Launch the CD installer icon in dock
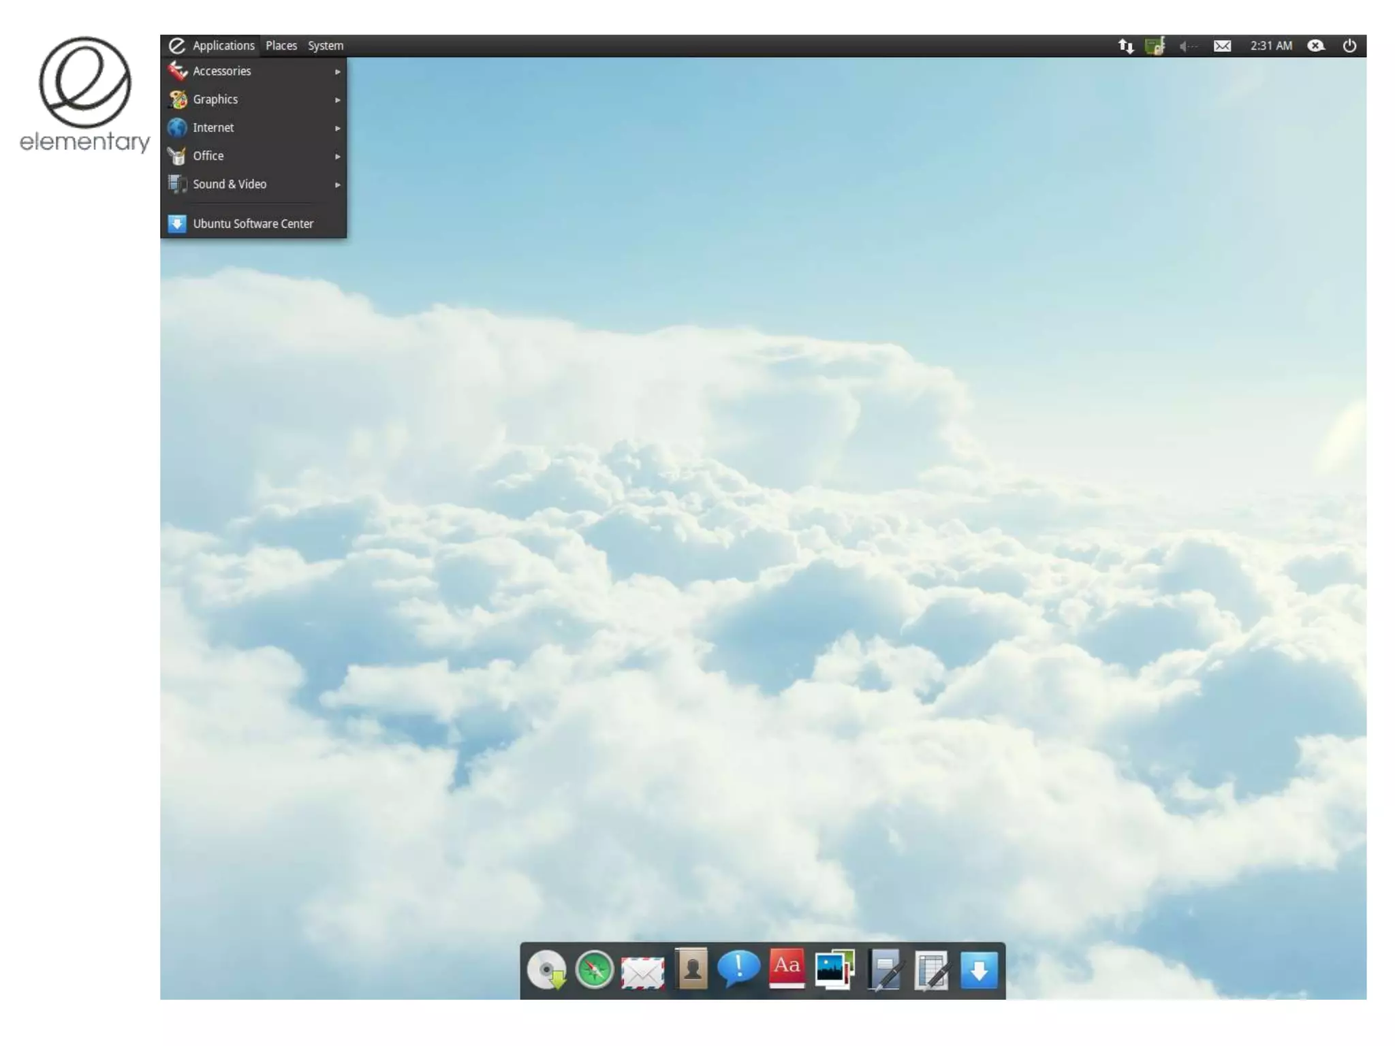Image resolution: width=1395 pixels, height=1046 pixels. pyautogui.click(x=547, y=969)
